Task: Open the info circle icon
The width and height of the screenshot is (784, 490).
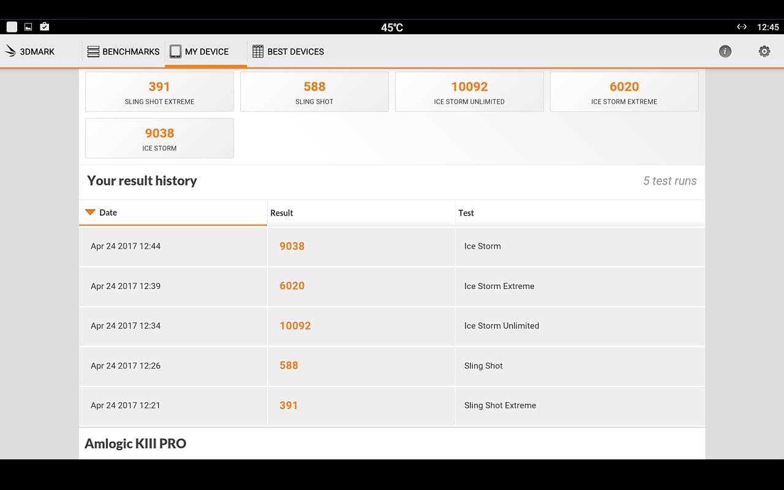Action: tap(725, 51)
